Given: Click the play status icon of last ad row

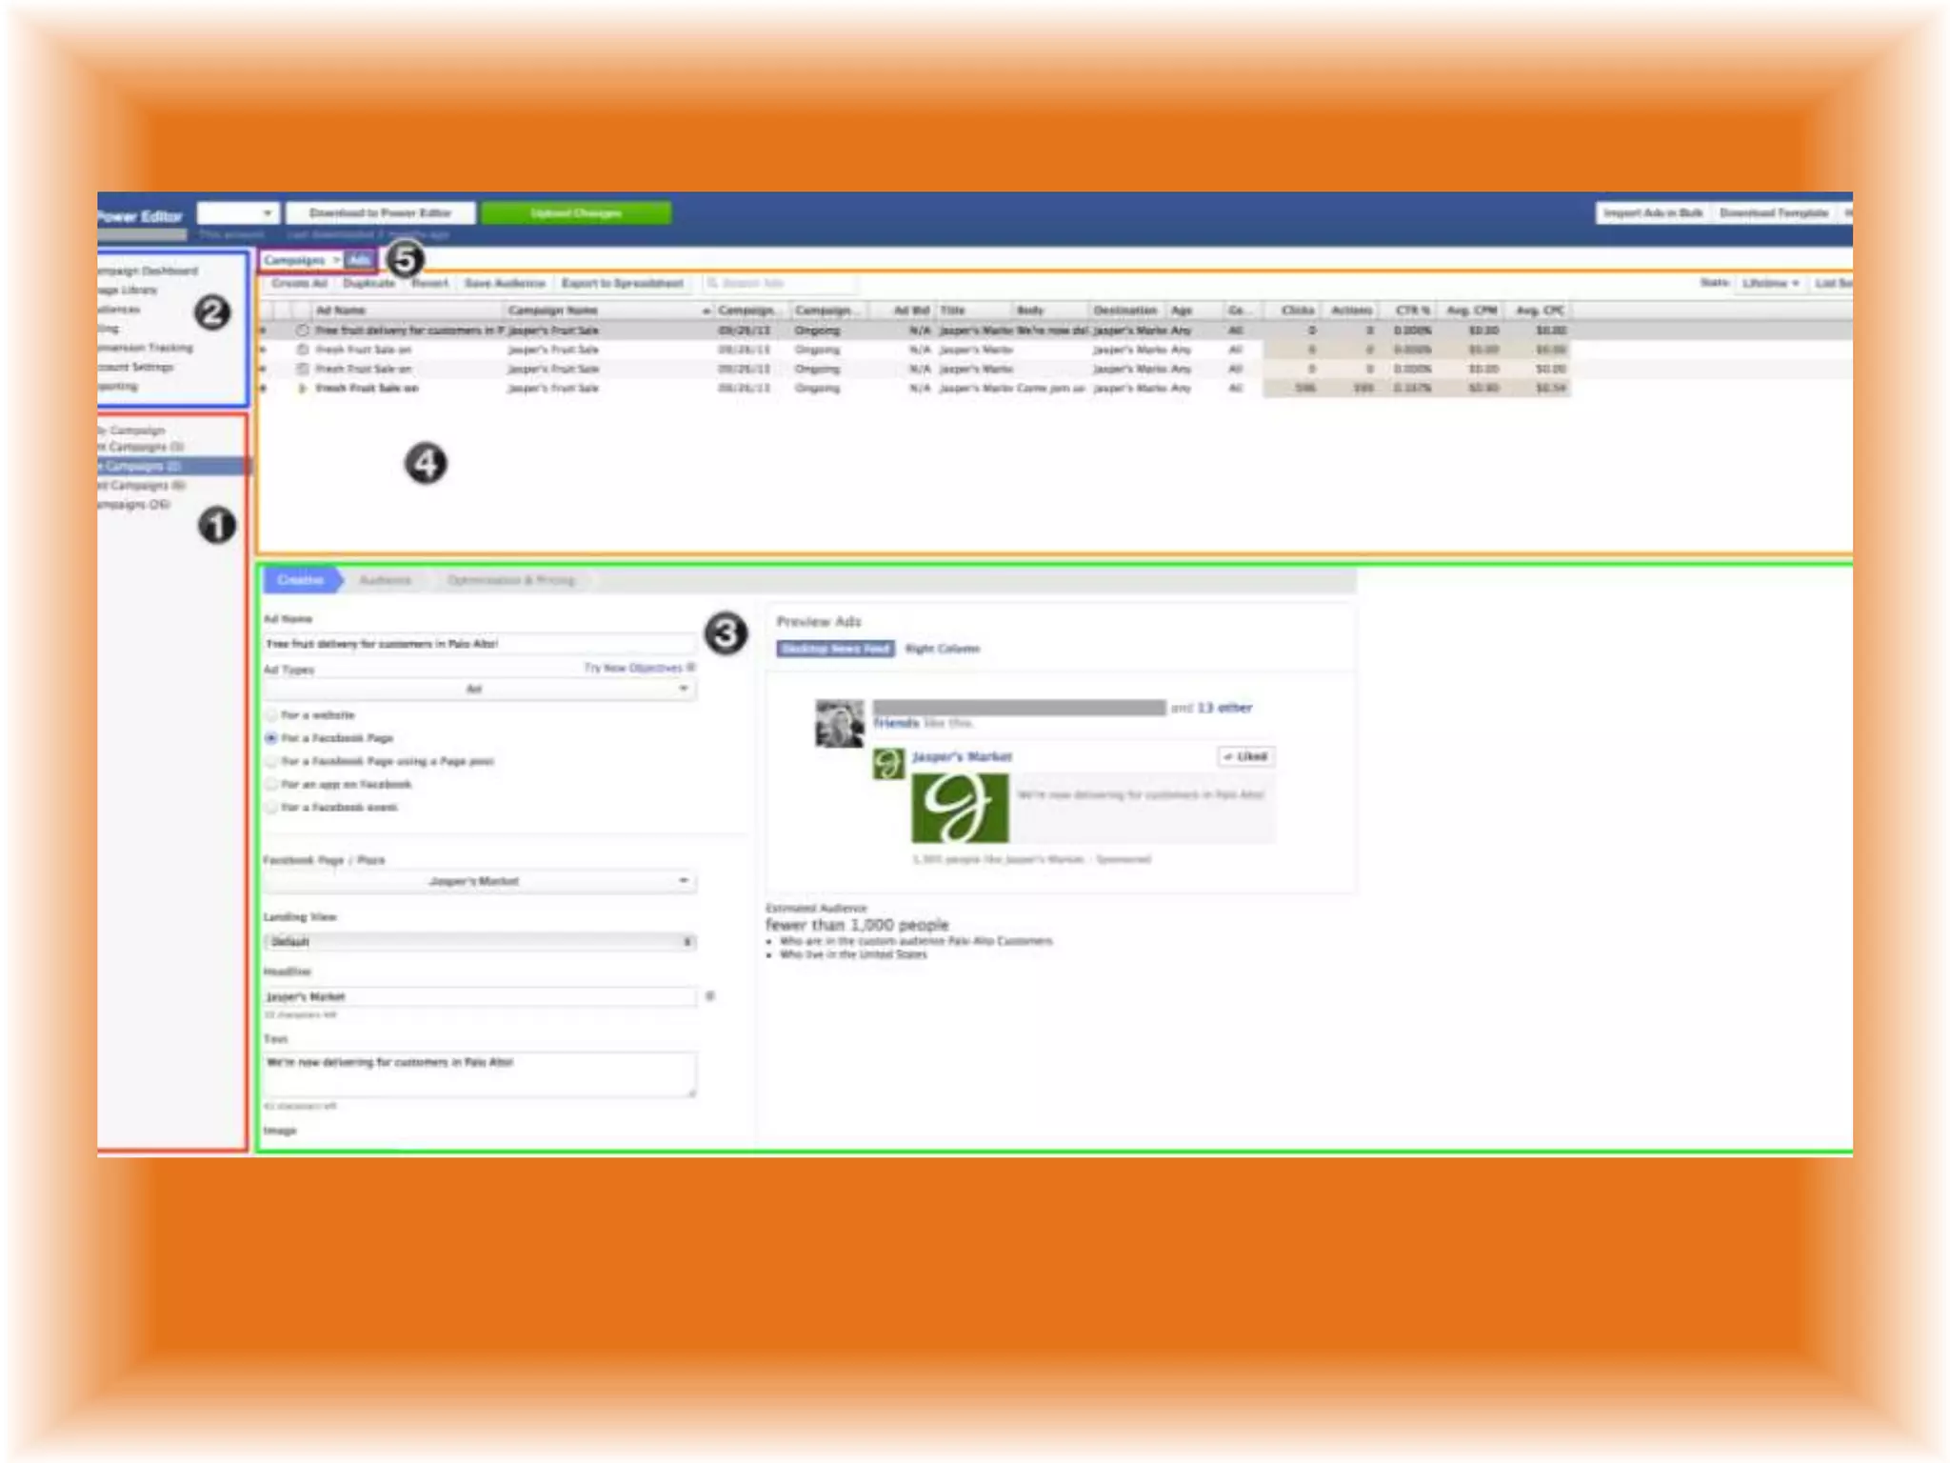Looking at the screenshot, I should point(302,389).
